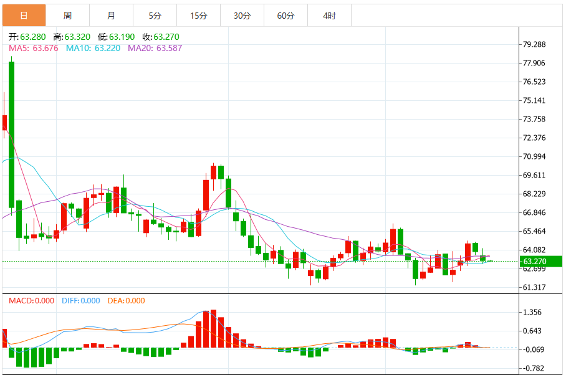Click the opening price 开:63.280 readout

click(x=27, y=37)
